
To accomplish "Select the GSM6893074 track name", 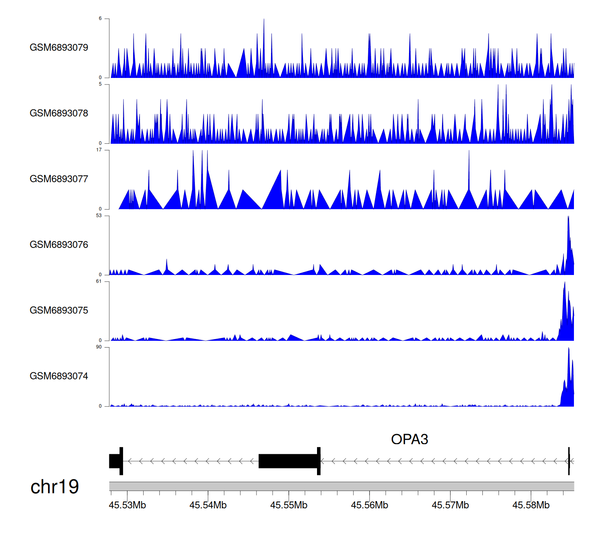I will [59, 376].
